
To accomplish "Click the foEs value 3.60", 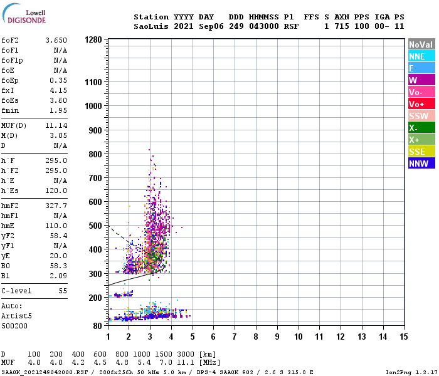I will click(x=58, y=100).
